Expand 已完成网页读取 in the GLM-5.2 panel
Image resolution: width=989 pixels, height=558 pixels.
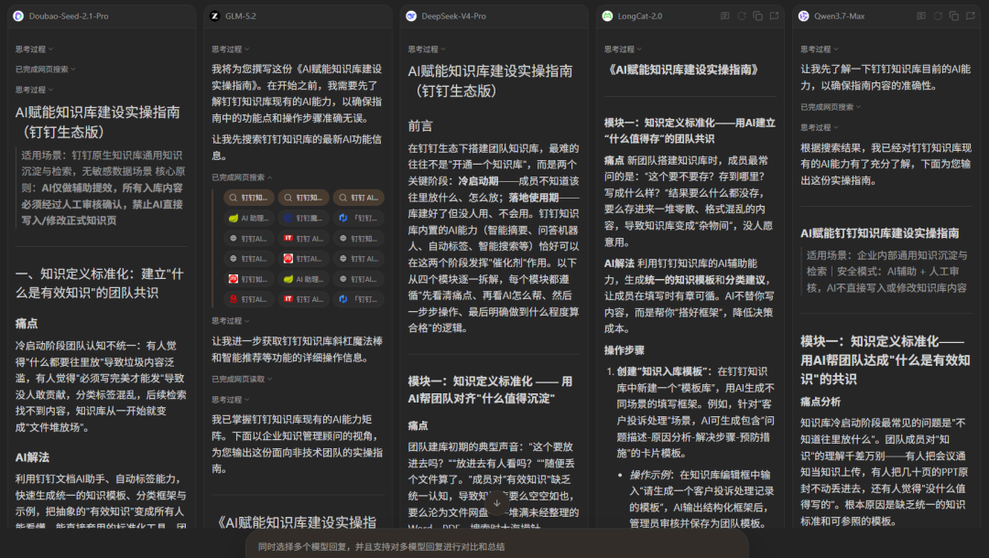point(242,379)
